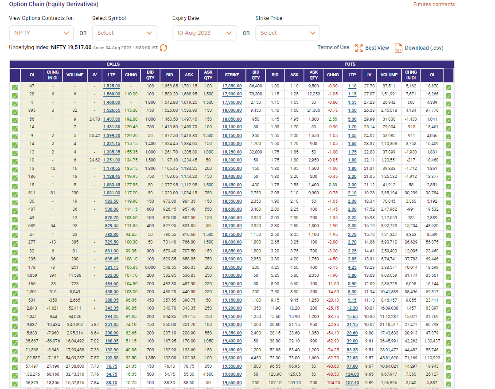The height and width of the screenshot is (389, 495).
Task: Open the NIFTY options contracts dropdown
Action: point(41,33)
